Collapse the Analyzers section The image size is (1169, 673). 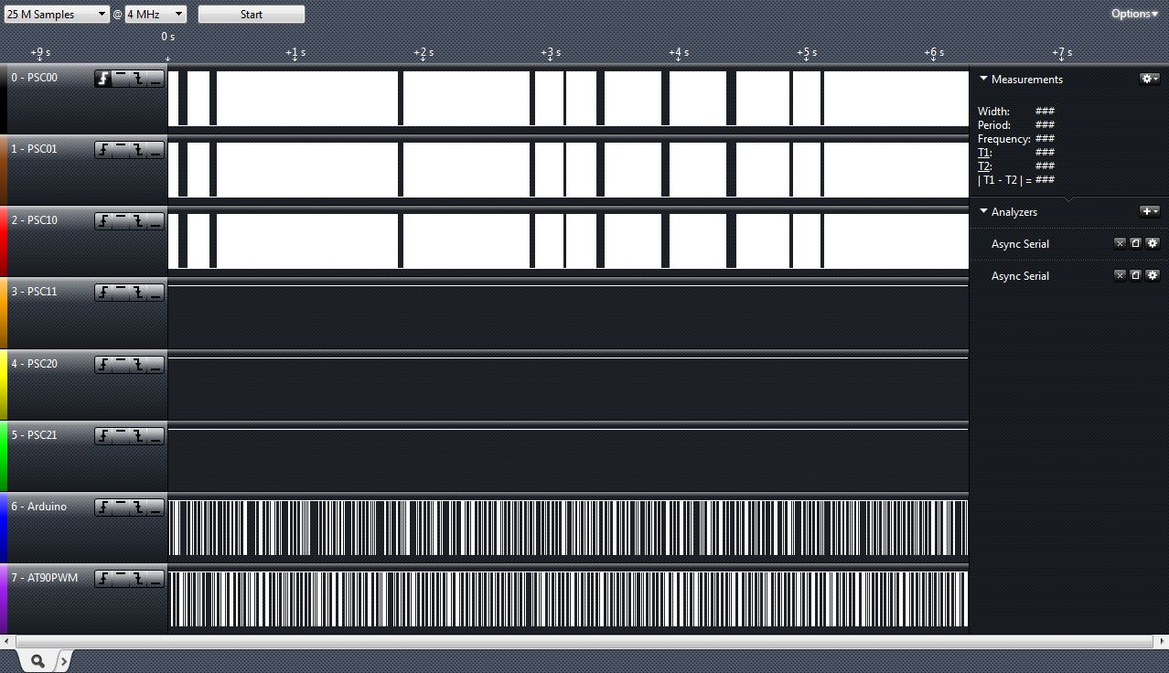[984, 212]
